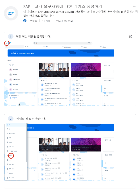The height and width of the screenshot is (191, 140).
Task: Select the 홈 home tab in step 1
Action: [14, 47]
